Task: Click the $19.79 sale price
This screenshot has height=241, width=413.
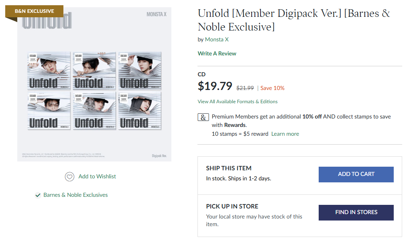Action: pos(215,86)
